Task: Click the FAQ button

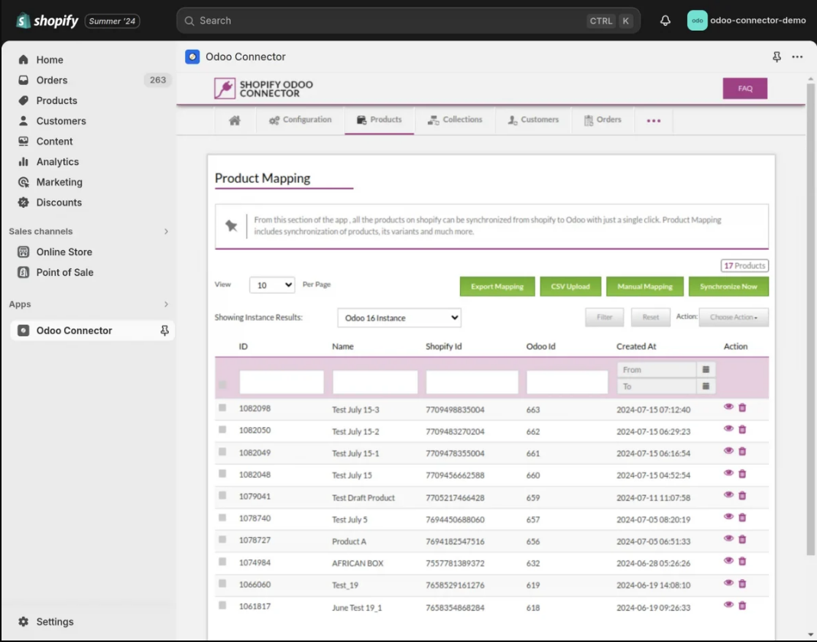Action: coord(744,89)
